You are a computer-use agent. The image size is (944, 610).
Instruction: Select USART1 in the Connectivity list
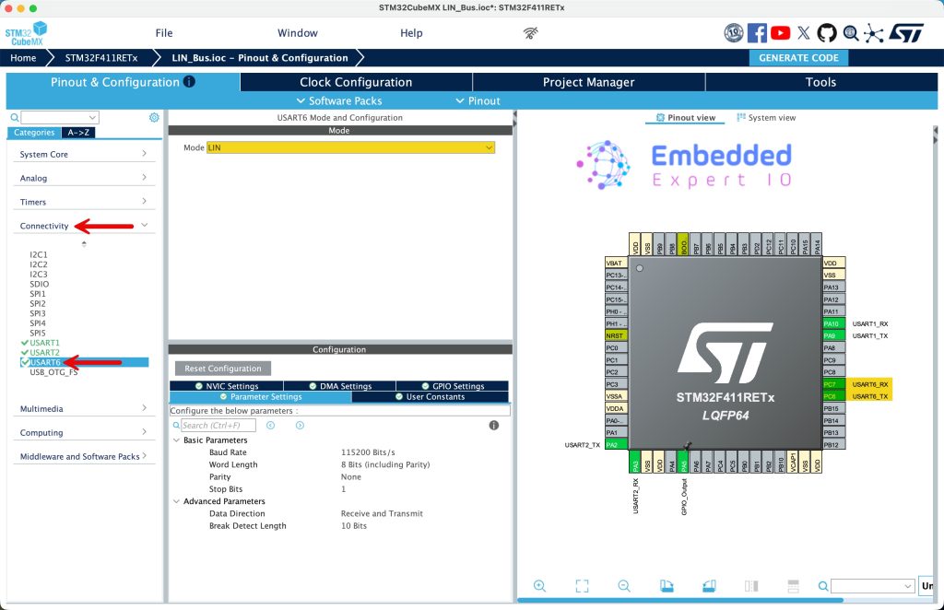(x=44, y=343)
